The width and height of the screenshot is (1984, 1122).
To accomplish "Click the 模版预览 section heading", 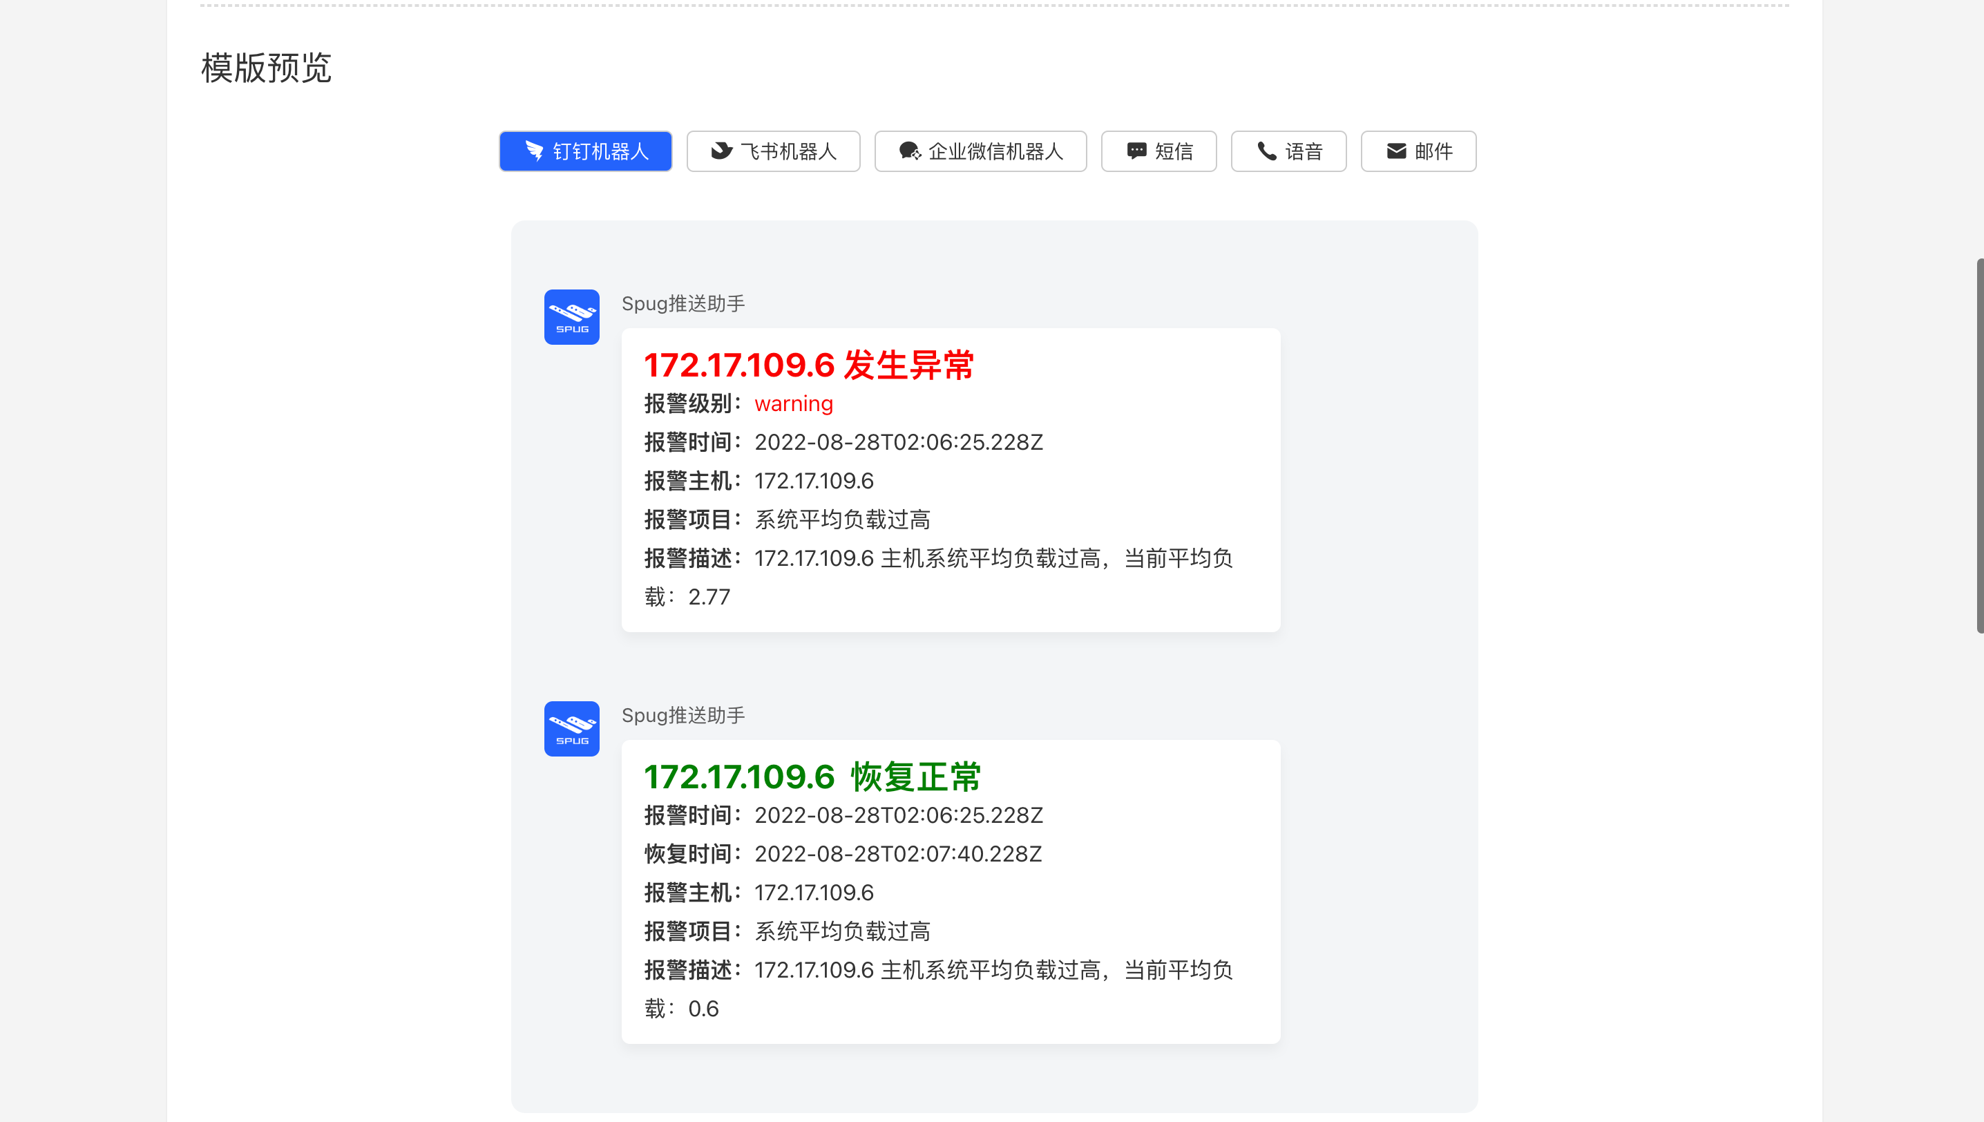I will [266, 68].
